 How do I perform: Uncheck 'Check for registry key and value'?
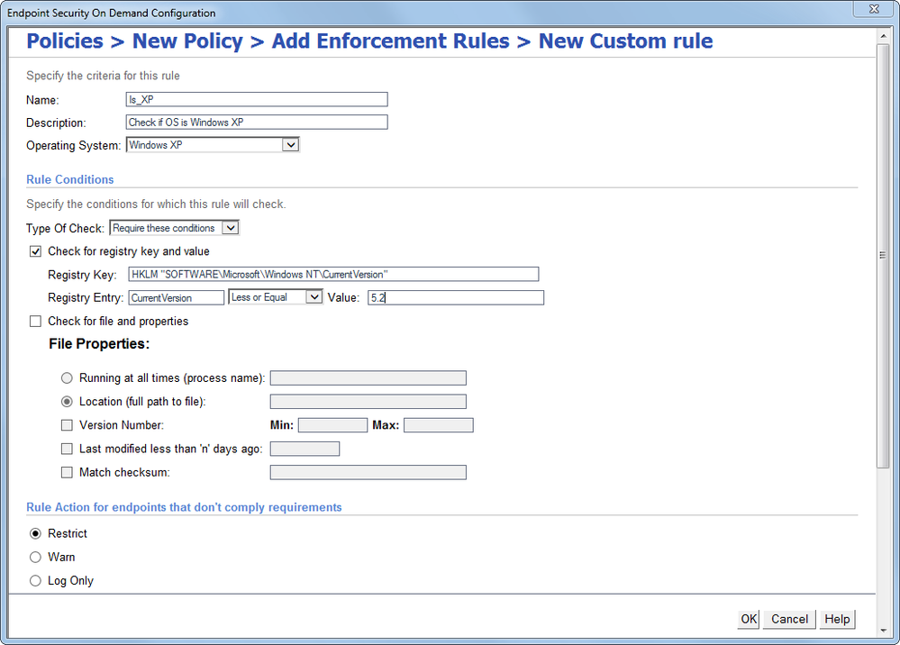[x=36, y=251]
